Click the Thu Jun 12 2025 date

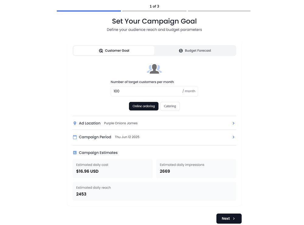(127, 137)
